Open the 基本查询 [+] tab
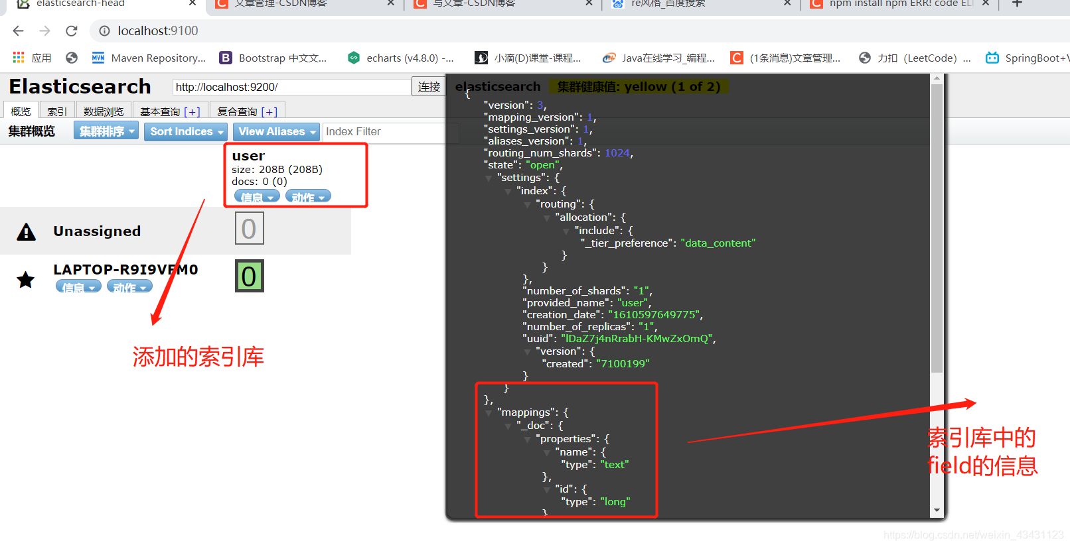 (170, 111)
